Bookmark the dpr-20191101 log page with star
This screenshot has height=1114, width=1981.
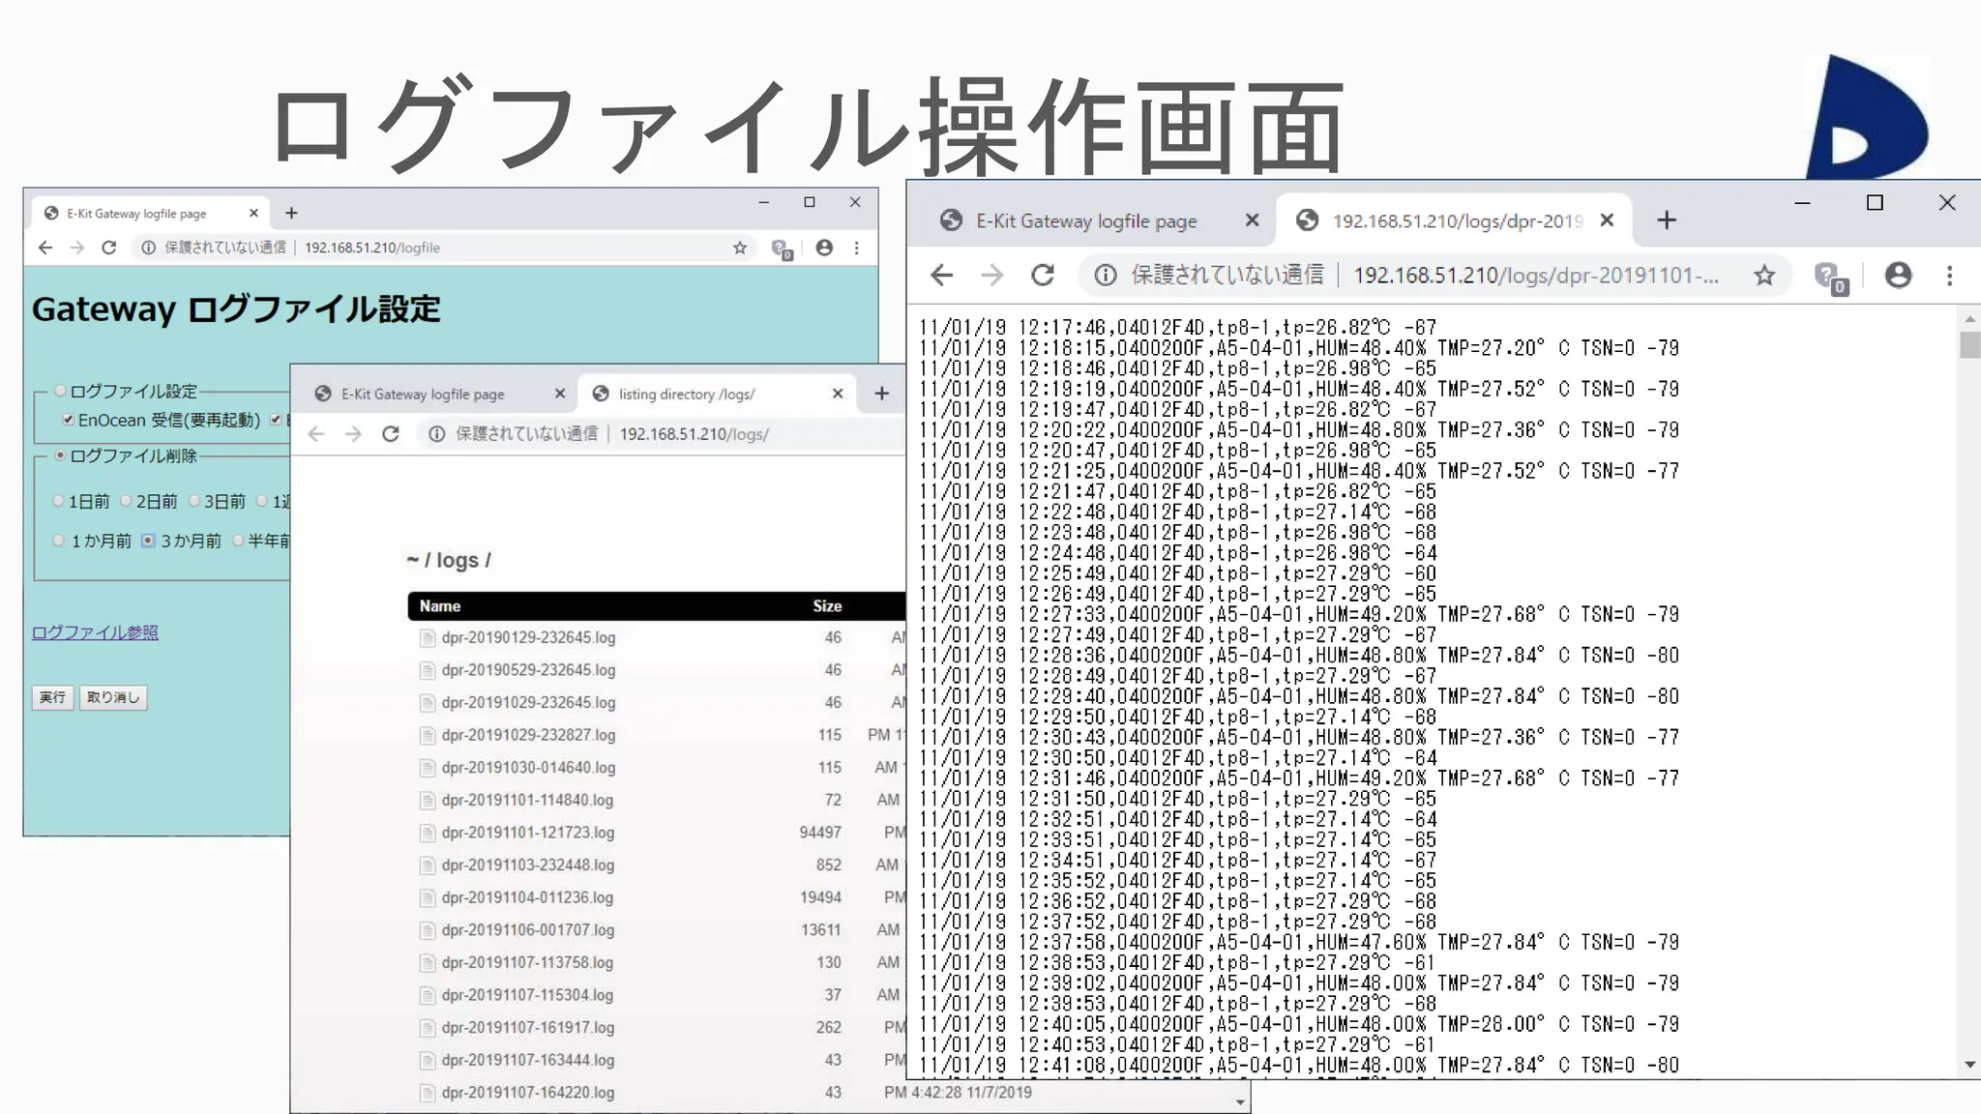tap(1764, 276)
